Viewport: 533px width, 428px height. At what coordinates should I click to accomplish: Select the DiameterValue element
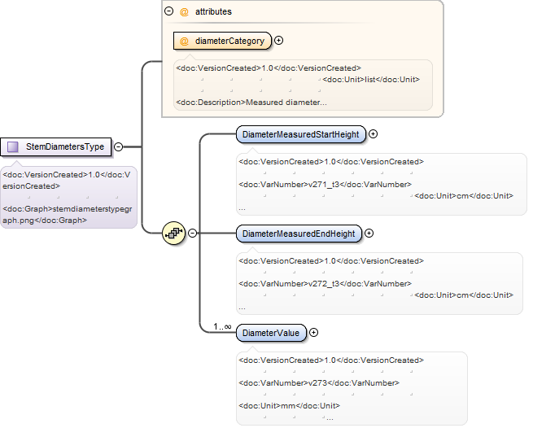[x=271, y=333]
